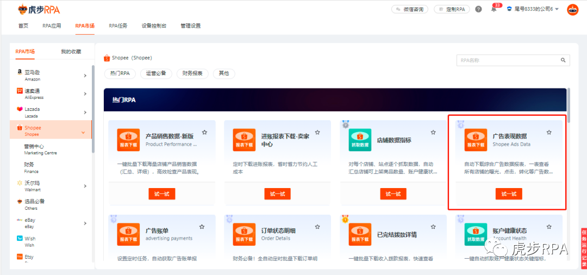
Task: Click the Amazon logo in sidebar
Action: coord(20,72)
